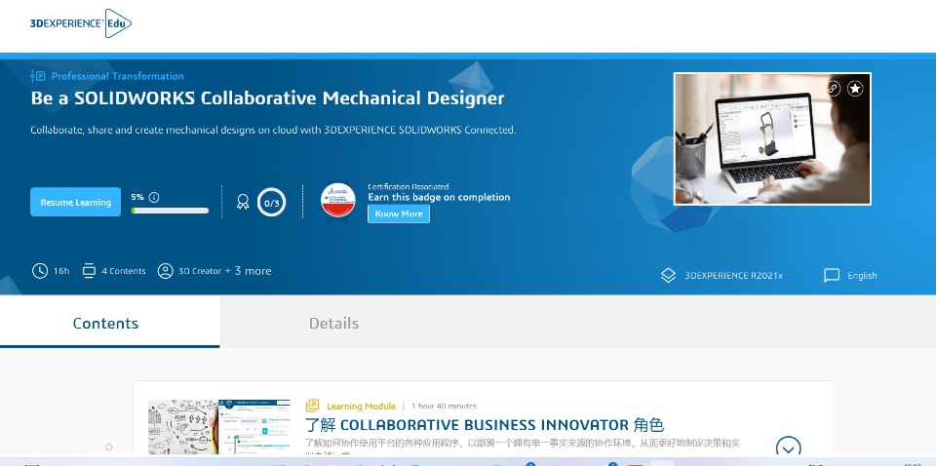Click the laptop course cover image
Image resolution: width=936 pixels, height=466 pixels.
[772, 139]
